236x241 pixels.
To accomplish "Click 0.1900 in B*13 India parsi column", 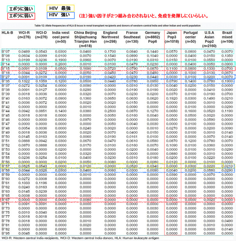I will click(x=61, y=60).
